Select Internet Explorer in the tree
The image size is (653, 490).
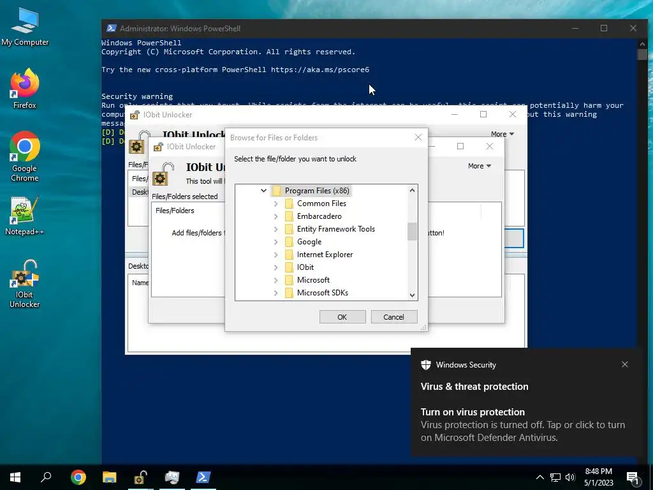(325, 255)
